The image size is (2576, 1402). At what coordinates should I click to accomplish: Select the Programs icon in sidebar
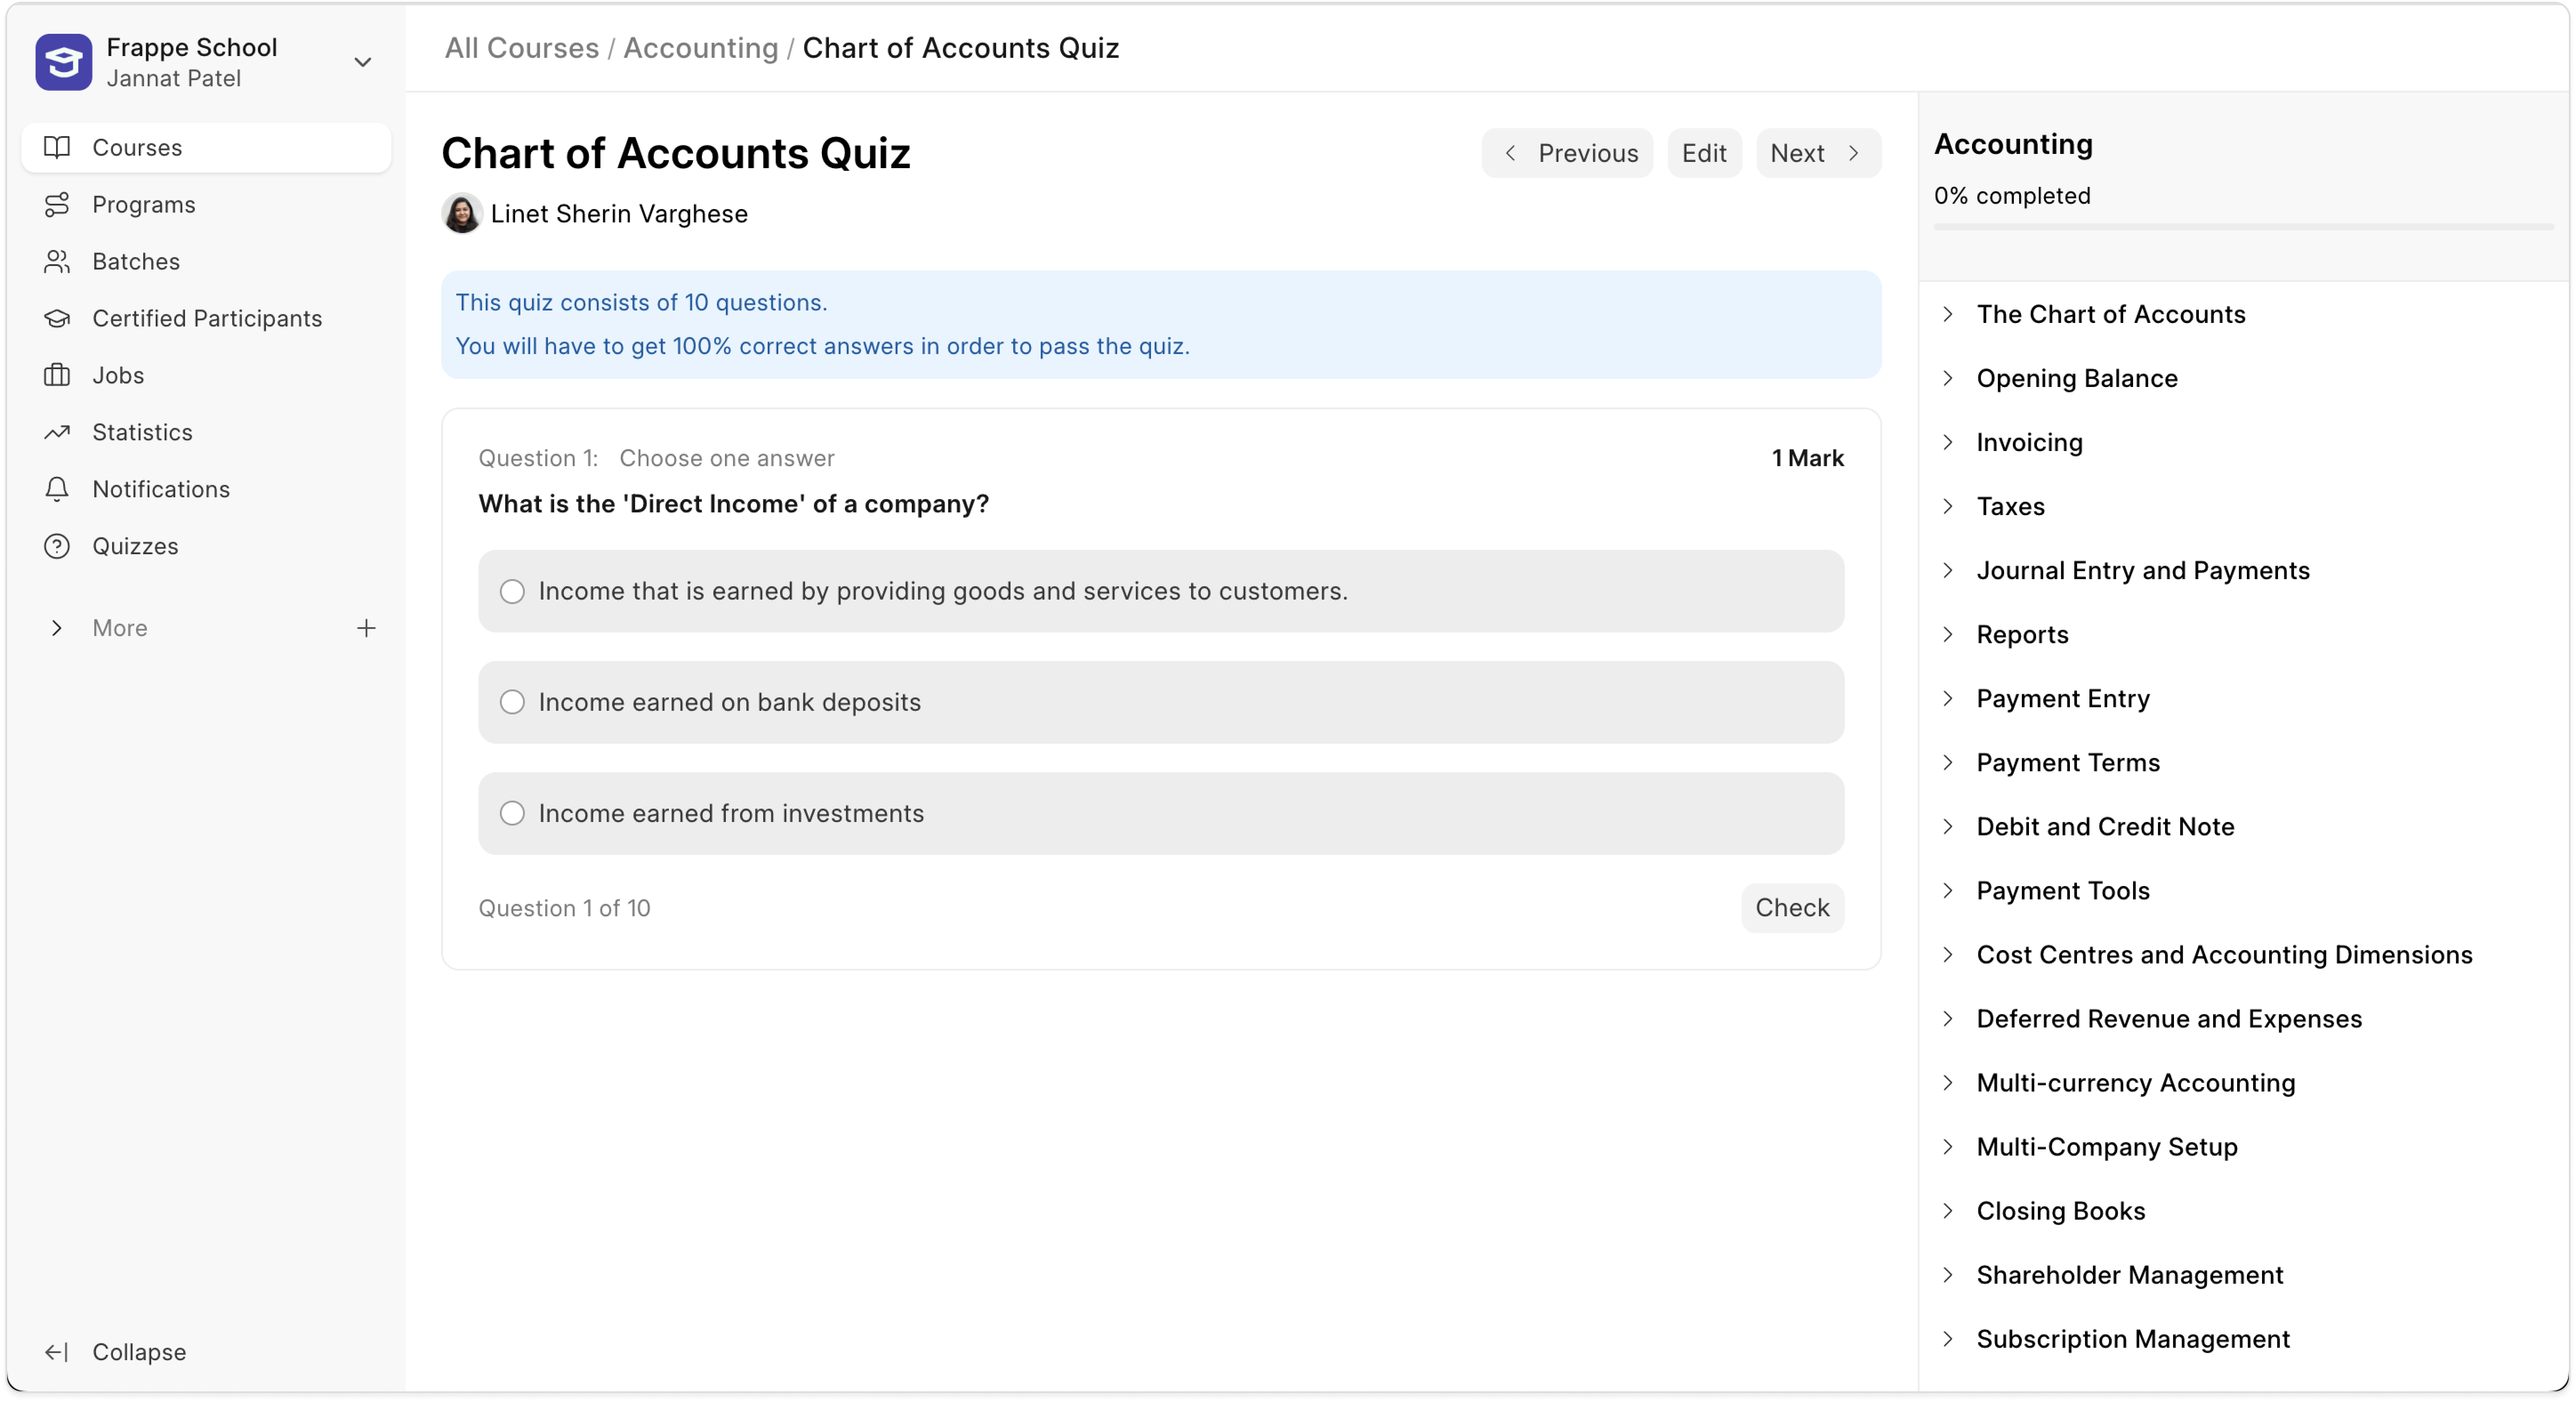tap(58, 204)
